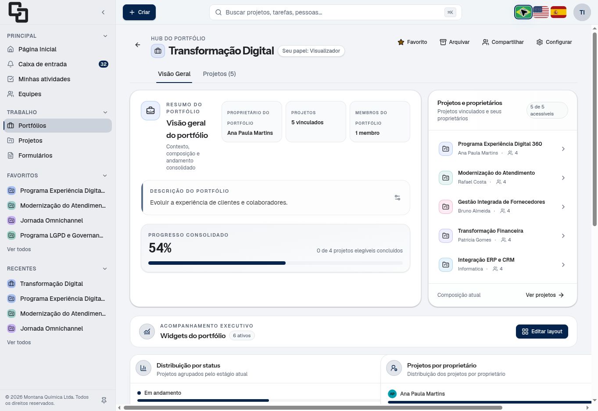Click the Arquivar button
The width and height of the screenshot is (598, 411).
[455, 42]
